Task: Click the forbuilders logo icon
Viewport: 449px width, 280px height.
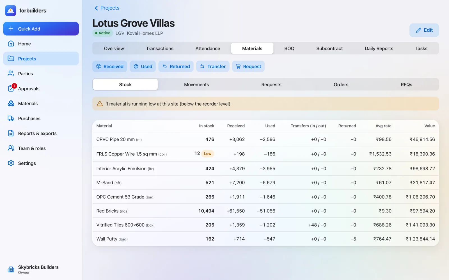Action: pos(11,11)
